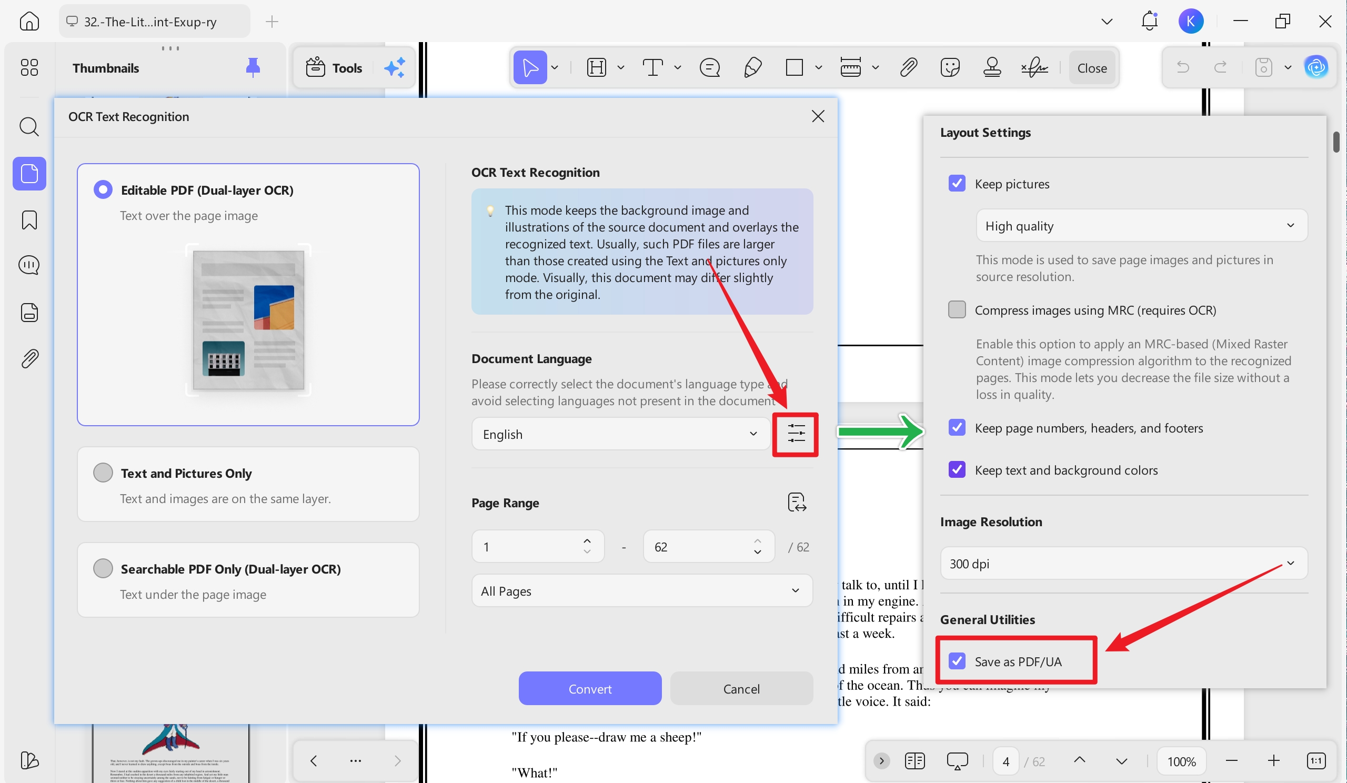1347x783 pixels.
Task: Open the K user account avatar
Action: (x=1190, y=22)
